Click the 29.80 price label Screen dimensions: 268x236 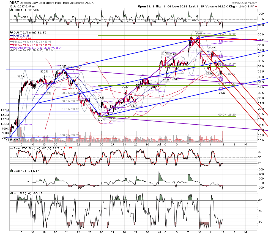coord(101,97)
